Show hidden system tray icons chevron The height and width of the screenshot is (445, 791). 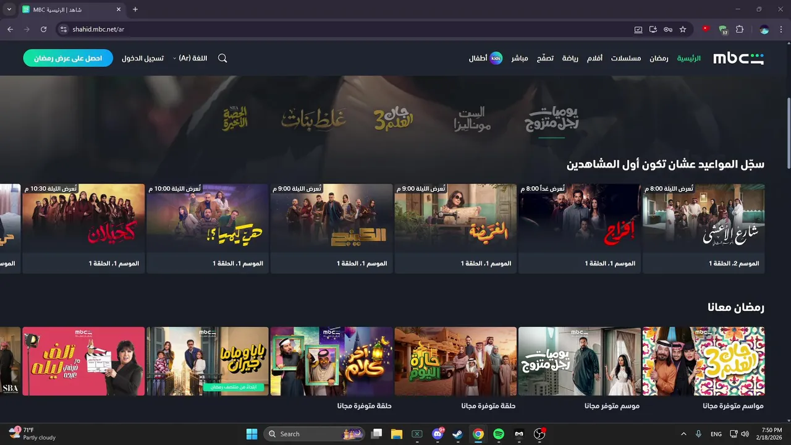(x=683, y=434)
